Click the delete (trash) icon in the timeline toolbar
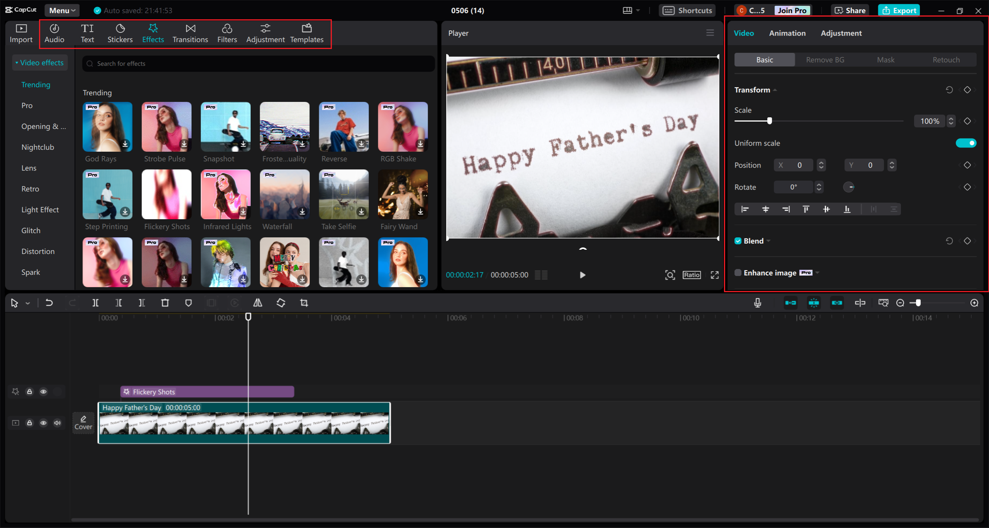 point(165,303)
